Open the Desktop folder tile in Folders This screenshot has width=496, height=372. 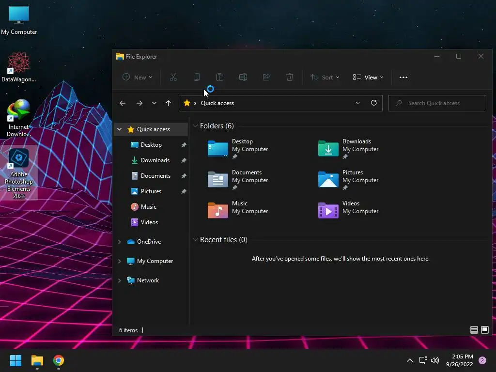tap(237, 149)
